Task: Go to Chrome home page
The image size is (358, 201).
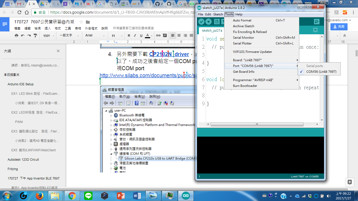Action: coord(26,12)
